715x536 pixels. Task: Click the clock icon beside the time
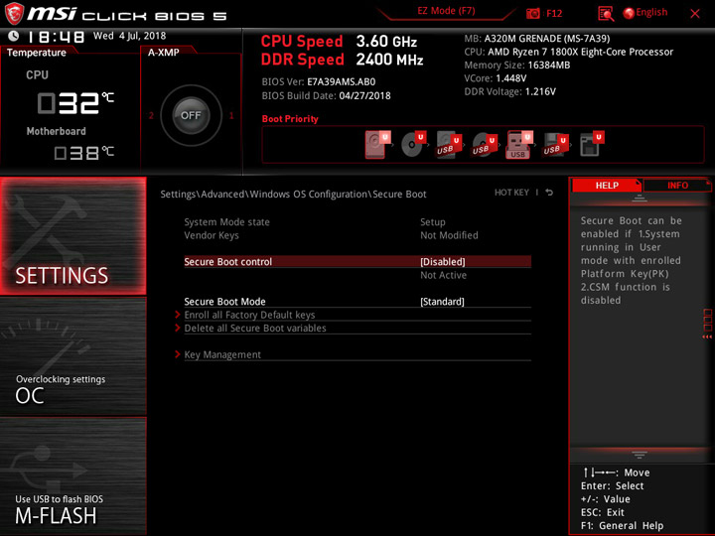[x=14, y=36]
